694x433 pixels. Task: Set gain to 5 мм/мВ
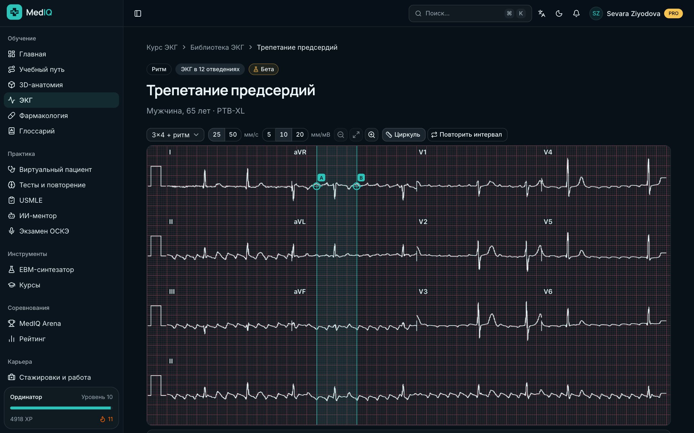click(269, 135)
